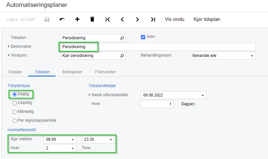This screenshot has height=159, width=268.
Task: Open the 23:30 end time dropdown
Action: pyautogui.click(x=111, y=140)
